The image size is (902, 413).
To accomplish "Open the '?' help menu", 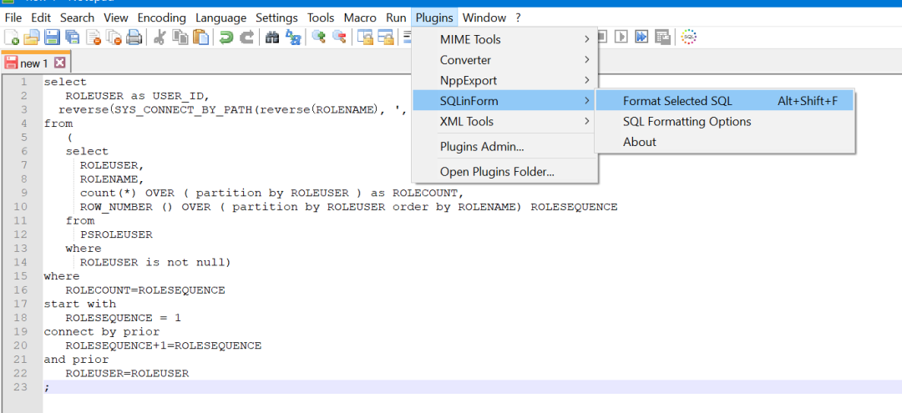I will 518,18.
